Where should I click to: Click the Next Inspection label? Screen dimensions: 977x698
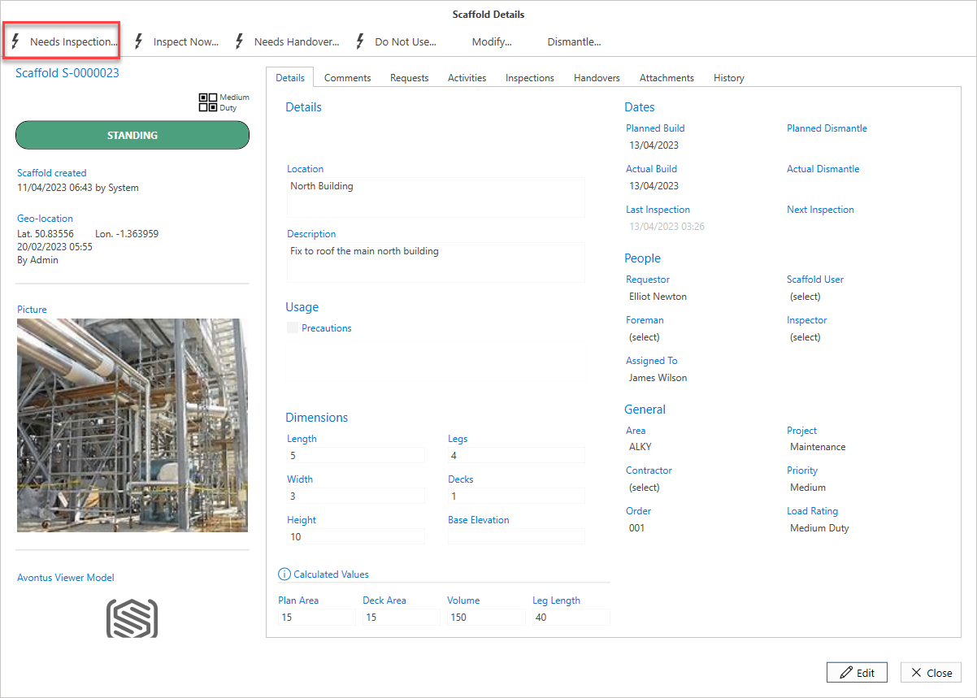pos(820,210)
